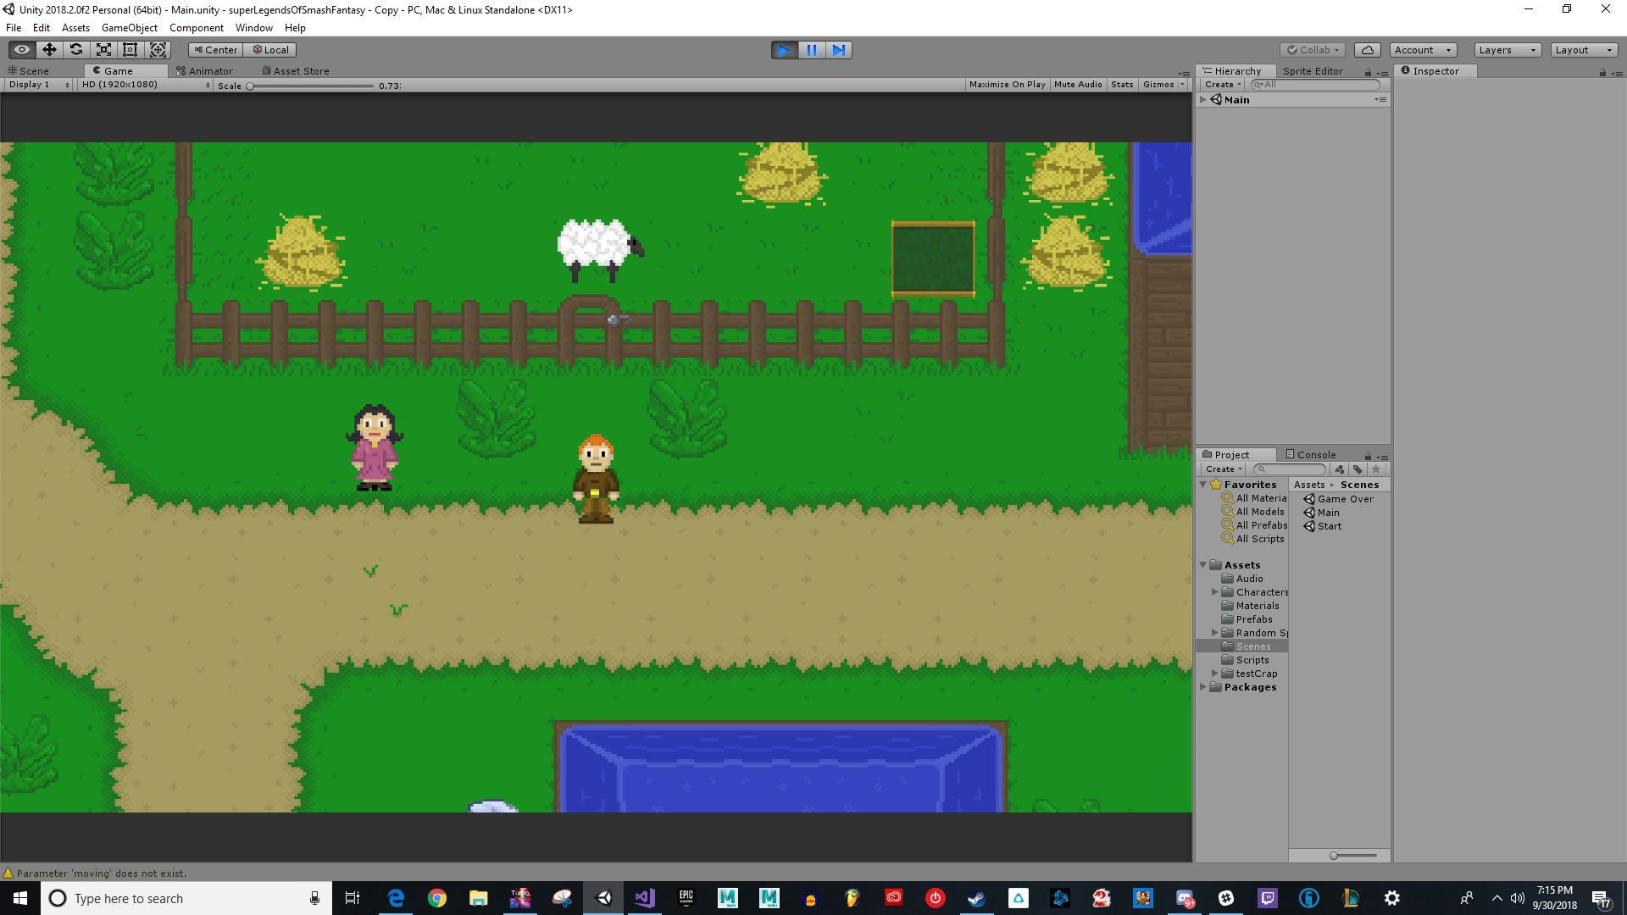This screenshot has height=915, width=1627.
Task: Toggle Mute Audio in Game view
Action: coord(1078,85)
